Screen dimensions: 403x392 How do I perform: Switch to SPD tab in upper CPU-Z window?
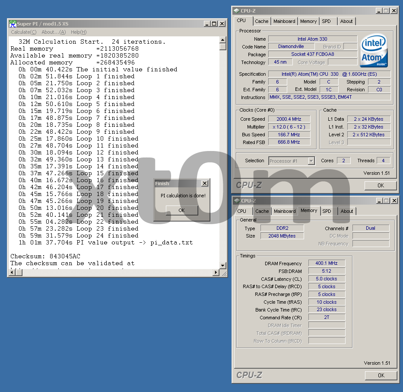click(x=327, y=21)
